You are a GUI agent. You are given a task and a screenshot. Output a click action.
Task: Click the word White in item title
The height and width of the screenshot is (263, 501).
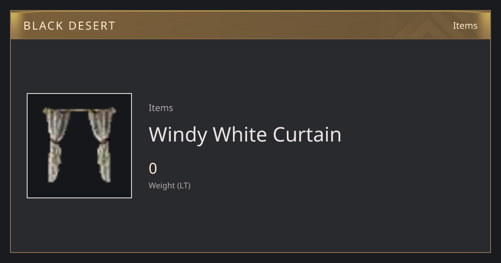[x=240, y=134]
